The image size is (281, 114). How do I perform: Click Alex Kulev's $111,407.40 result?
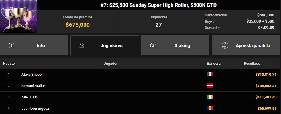[266, 97]
